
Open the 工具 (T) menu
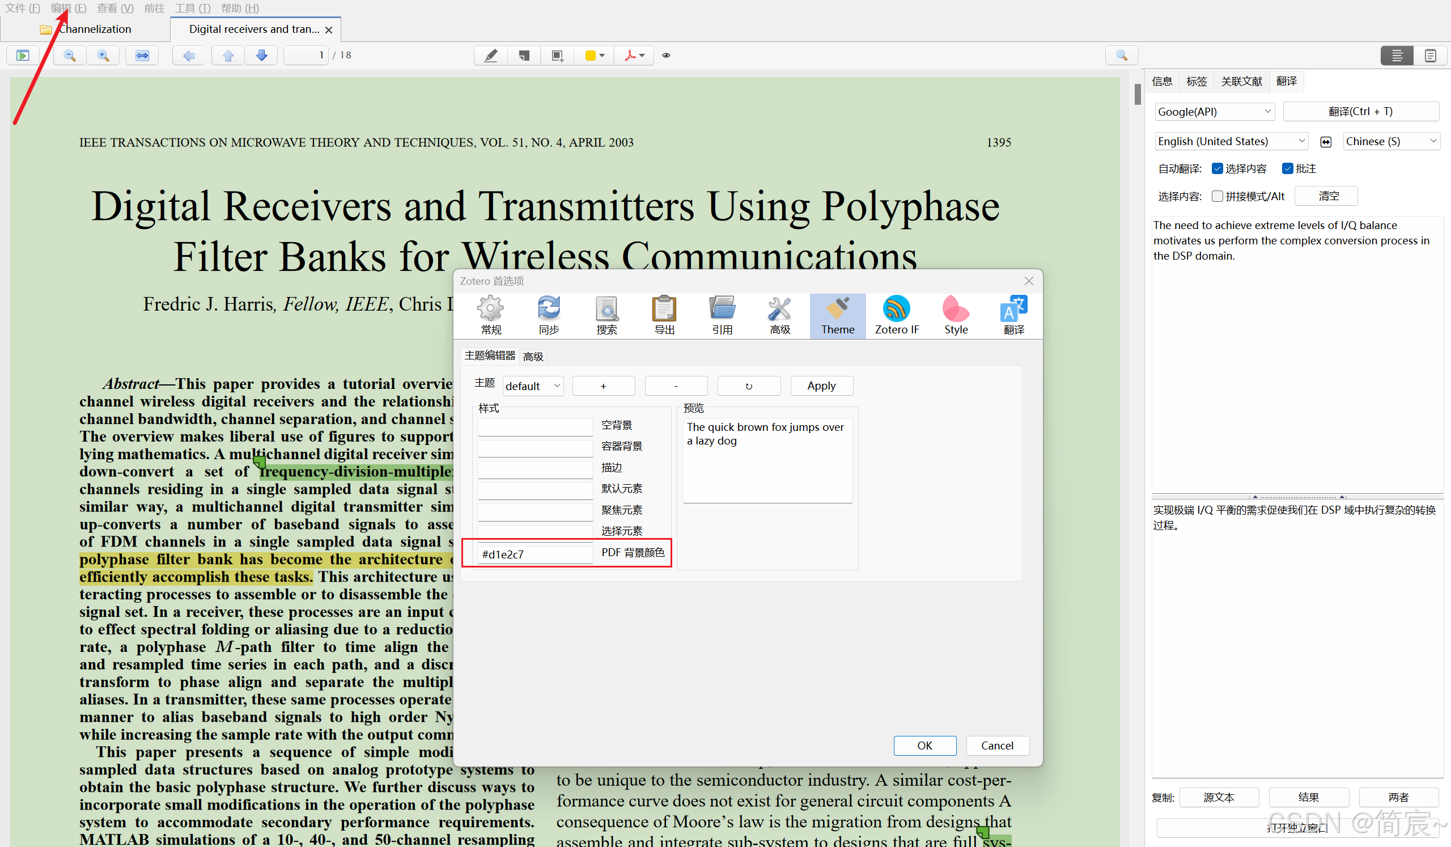pyautogui.click(x=192, y=8)
